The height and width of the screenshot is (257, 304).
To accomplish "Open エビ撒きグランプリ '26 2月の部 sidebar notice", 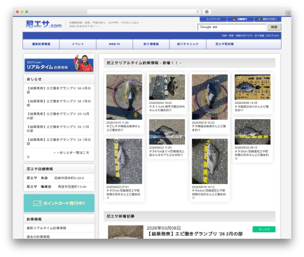I will pos(59,90).
